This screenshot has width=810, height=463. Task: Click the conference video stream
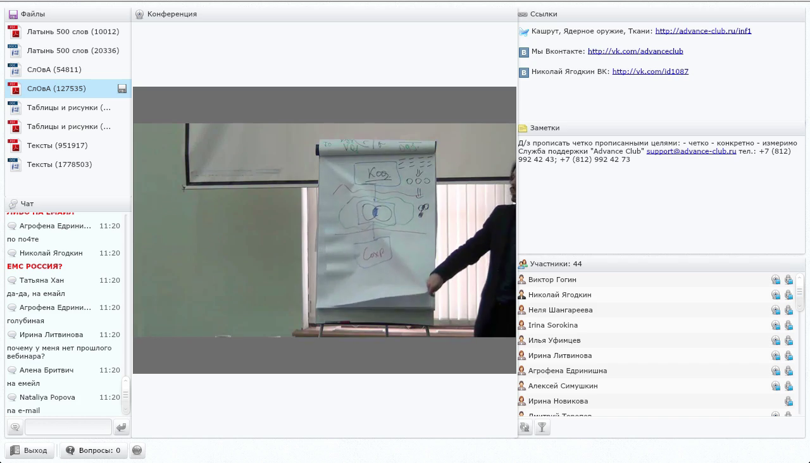[325, 230]
